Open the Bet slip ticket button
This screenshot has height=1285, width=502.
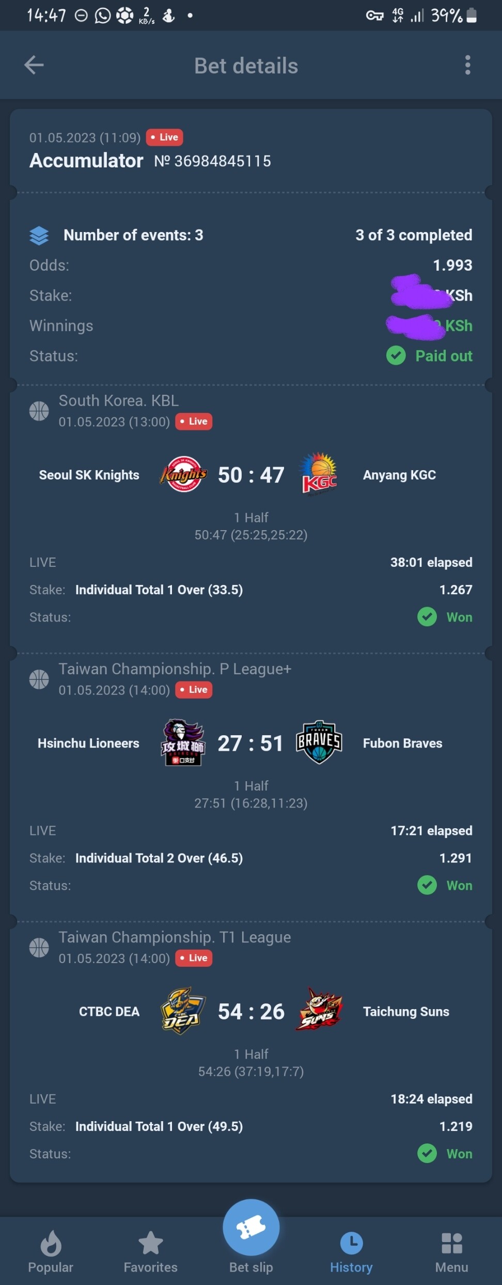click(x=251, y=1227)
